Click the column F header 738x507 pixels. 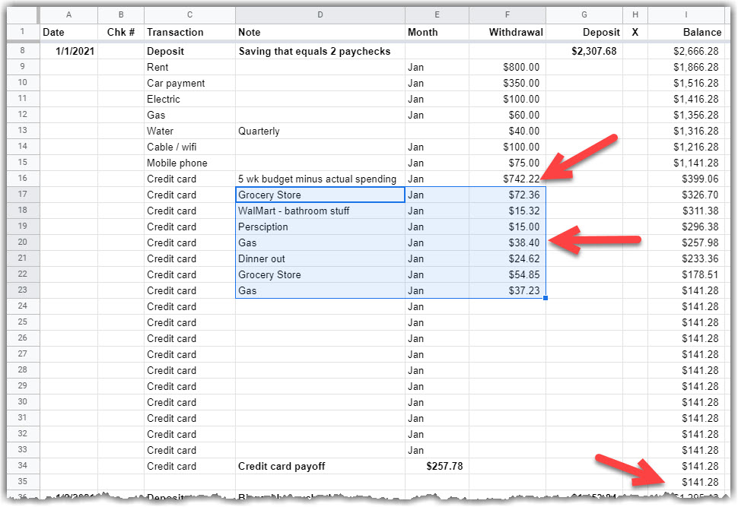pyautogui.click(x=507, y=15)
